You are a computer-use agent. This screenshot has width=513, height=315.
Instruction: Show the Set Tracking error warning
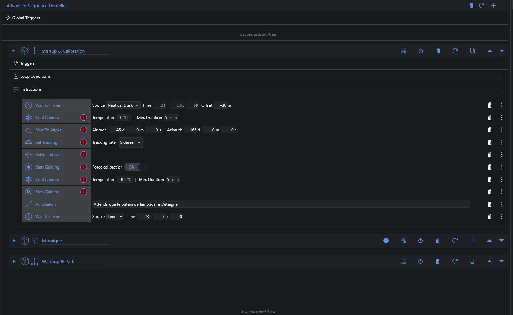[84, 142]
